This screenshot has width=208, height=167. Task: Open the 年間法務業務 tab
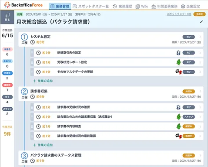(164, 7)
